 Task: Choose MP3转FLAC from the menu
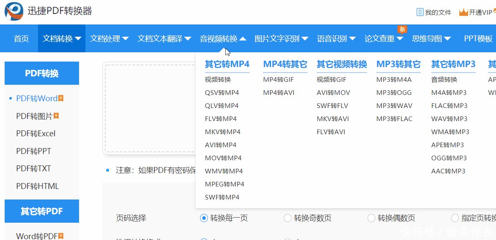(x=394, y=119)
